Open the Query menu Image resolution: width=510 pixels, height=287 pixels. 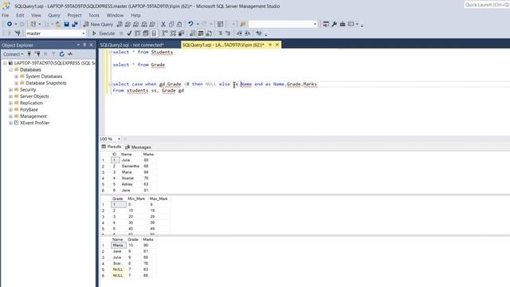tap(54, 15)
